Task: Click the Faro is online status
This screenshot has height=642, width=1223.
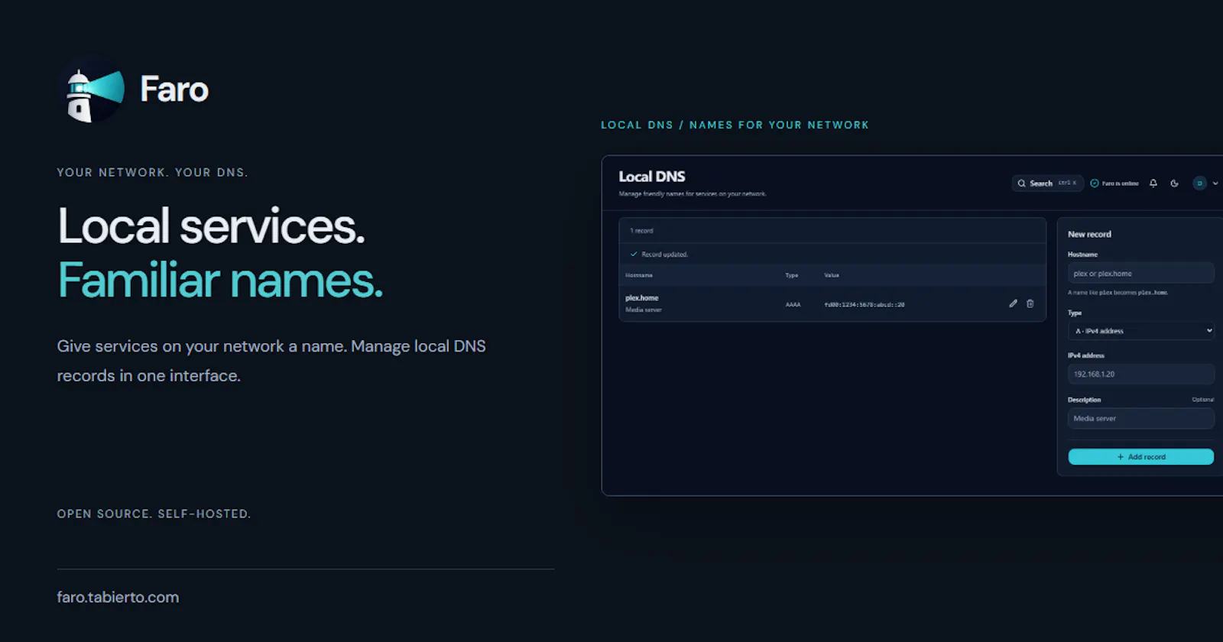Action: (x=1114, y=183)
